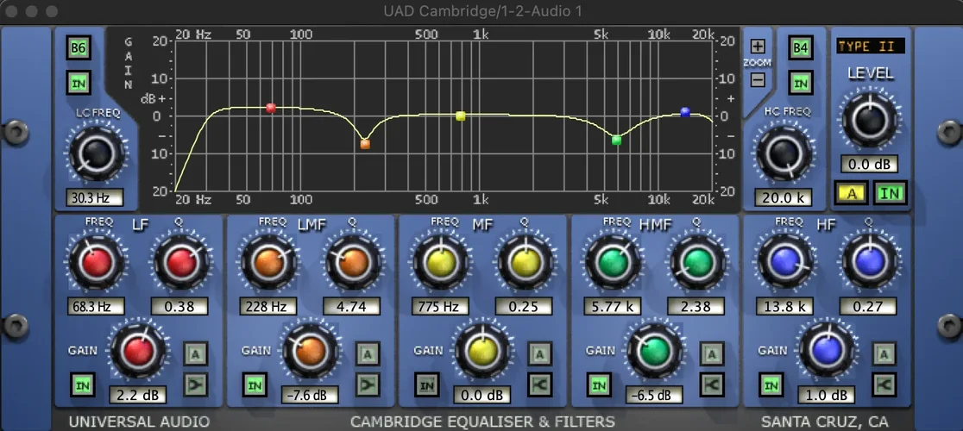Image resolution: width=963 pixels, height=431 pixels.
Task: Click the orange LMF Q knob
Action: tap(353, 262)
